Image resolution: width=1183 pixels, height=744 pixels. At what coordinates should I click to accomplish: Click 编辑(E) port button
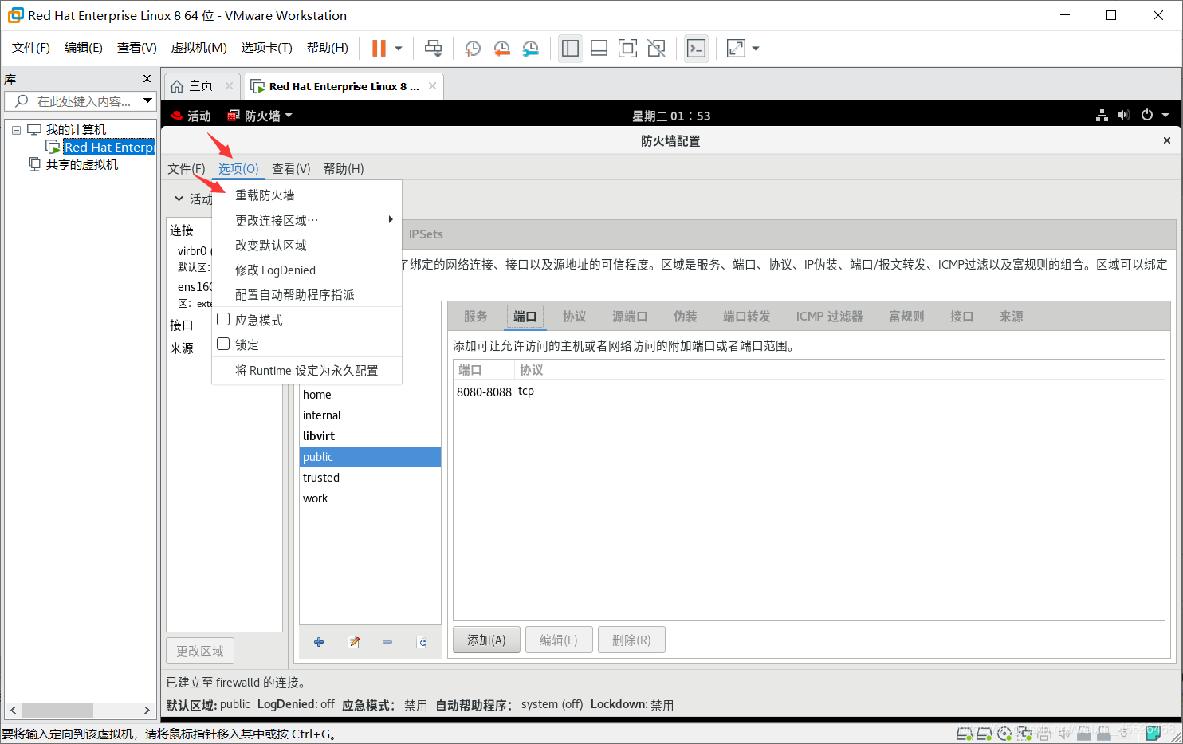(559, 640)
